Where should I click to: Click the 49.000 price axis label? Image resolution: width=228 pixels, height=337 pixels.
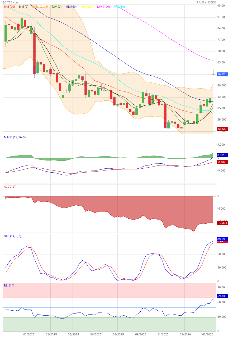pyautogui.click(x=222, y=85)
